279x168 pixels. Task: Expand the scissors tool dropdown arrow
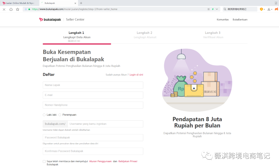[272, 10]
